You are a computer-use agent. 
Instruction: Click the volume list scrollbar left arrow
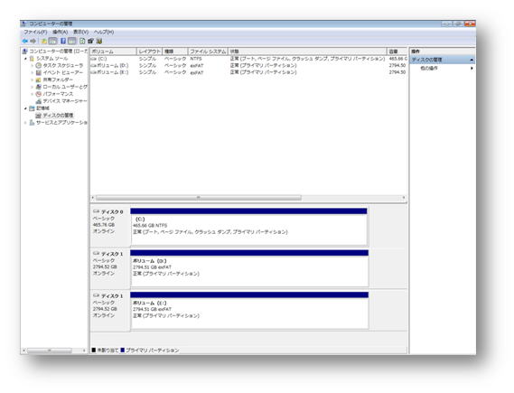pyautogui.click(x=93, y=198)
